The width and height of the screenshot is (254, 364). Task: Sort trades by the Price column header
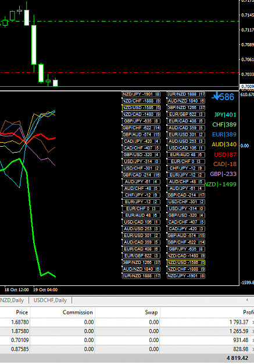click(x=15, y=313)
